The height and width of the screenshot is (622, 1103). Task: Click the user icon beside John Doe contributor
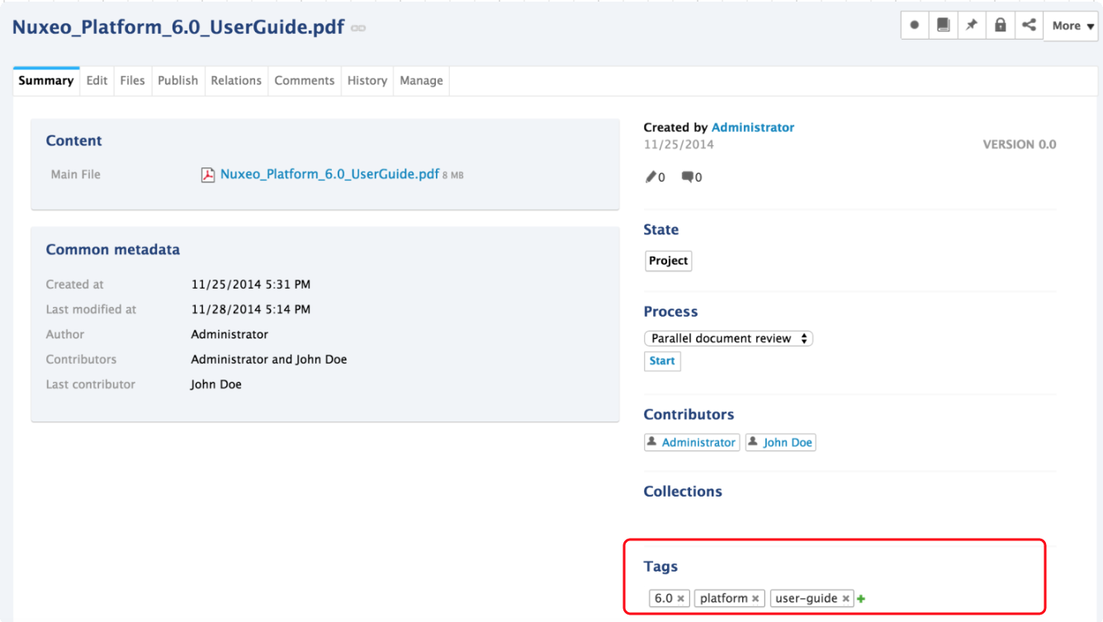(753, 442)
